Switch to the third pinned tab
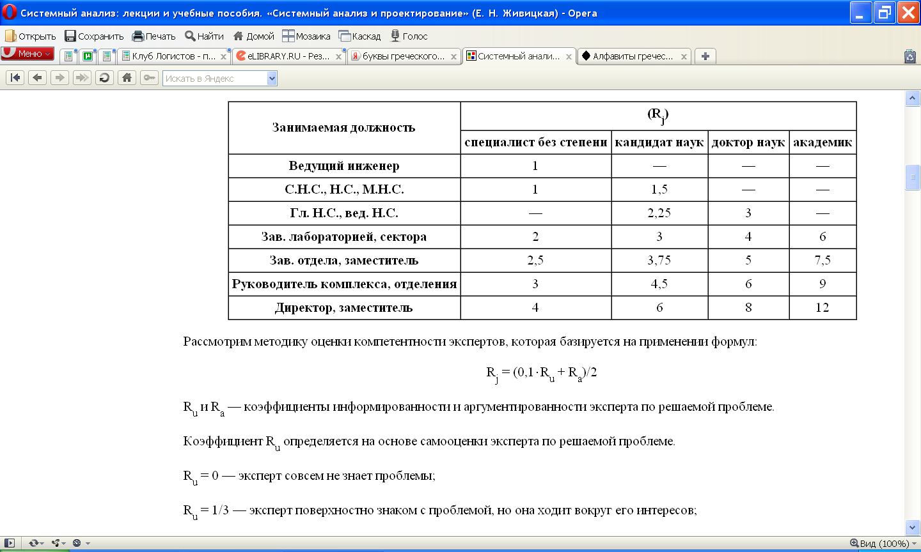Viewport: 921px width, 552px height. (x=107, y=56)
